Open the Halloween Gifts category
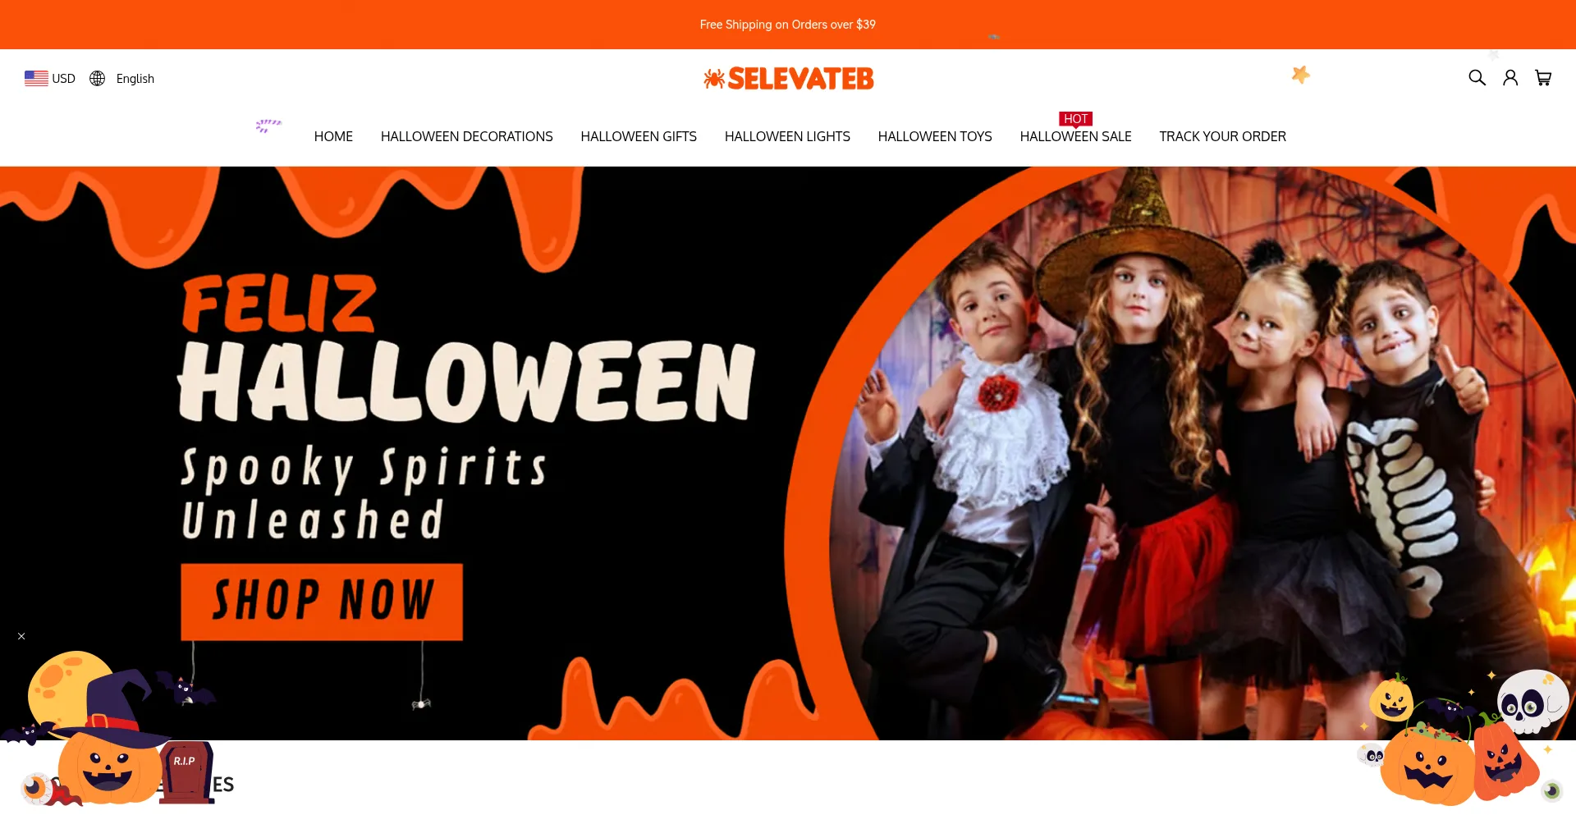1576x815 pixels. [x=639, y=136]
